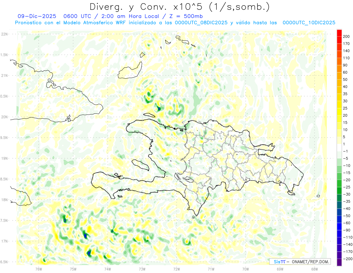
Task: Click the bright red swatch atop the color scale
Action: click(x=339, y=33)
